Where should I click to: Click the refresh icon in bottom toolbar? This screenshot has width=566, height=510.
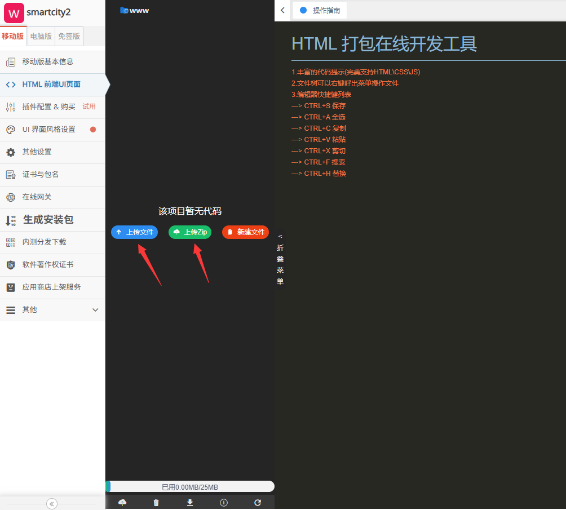tap(258, 503)
